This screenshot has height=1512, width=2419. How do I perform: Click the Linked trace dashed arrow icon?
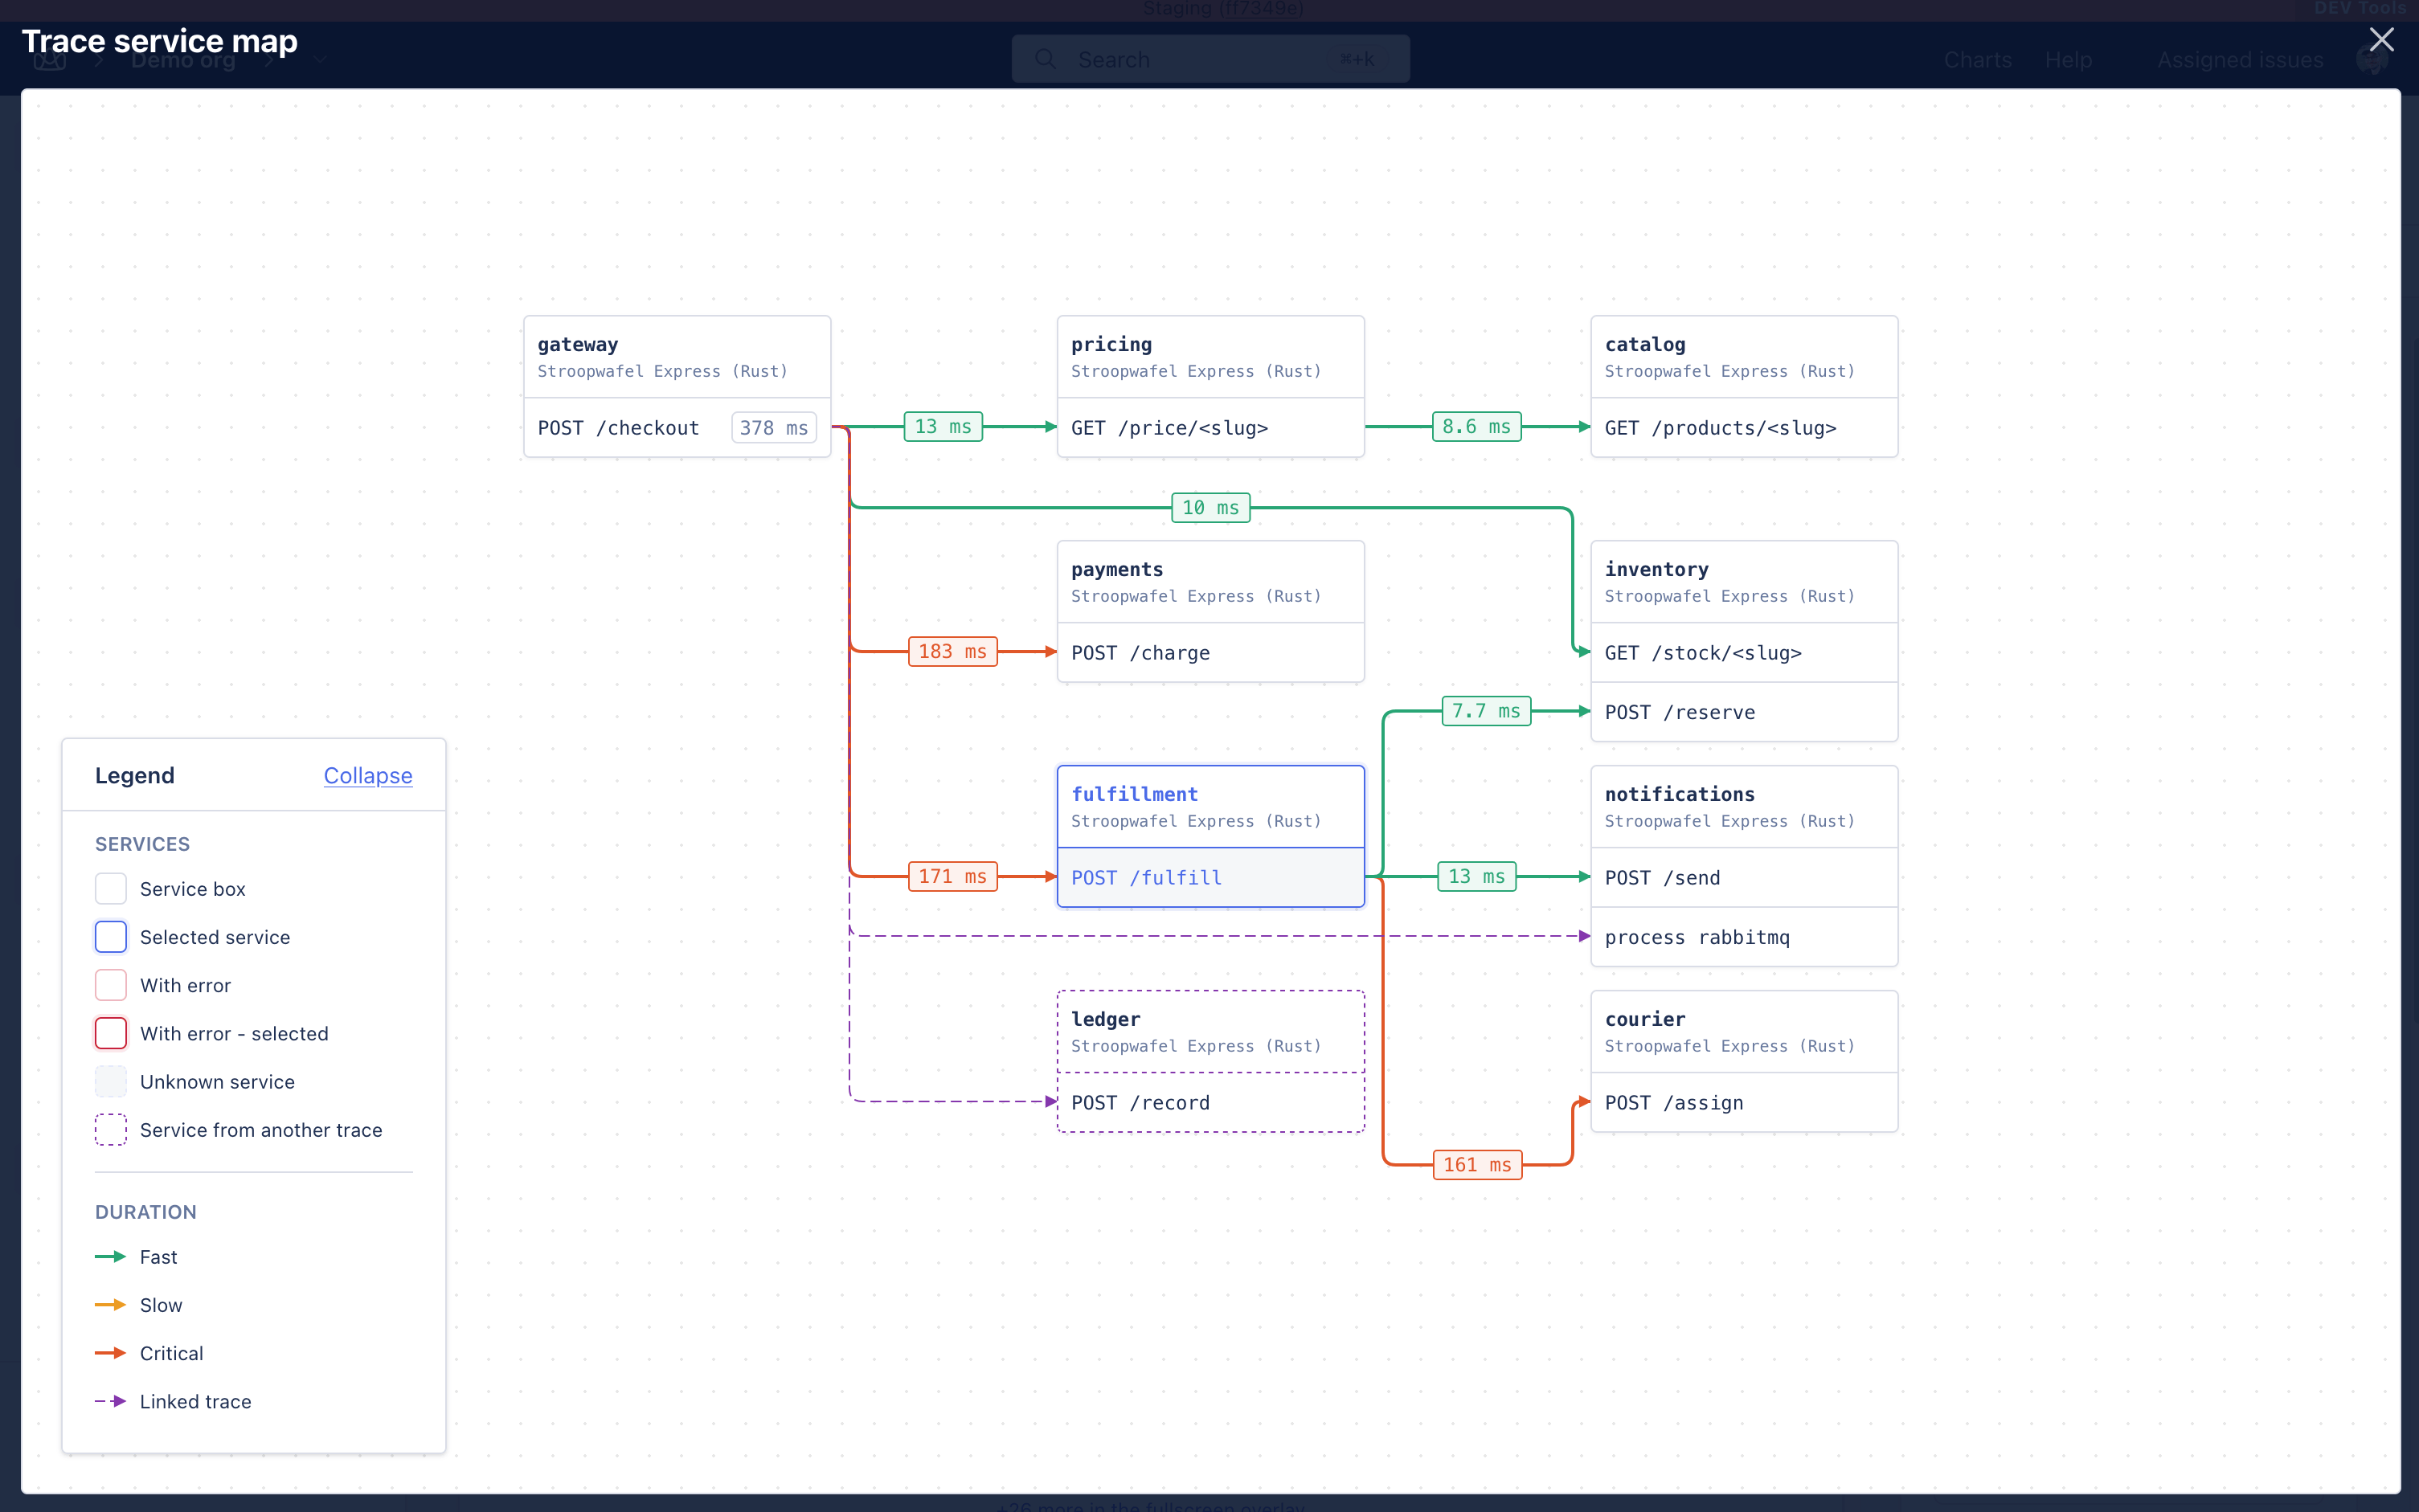point(110,1401)
